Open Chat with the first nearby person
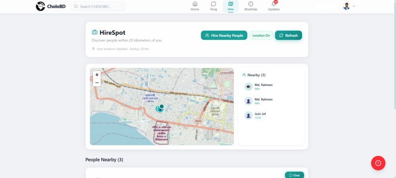Screen dimensions: 396x178 point(294,175)
